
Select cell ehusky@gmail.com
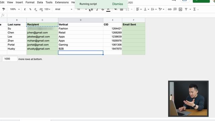tap(42, 49)
